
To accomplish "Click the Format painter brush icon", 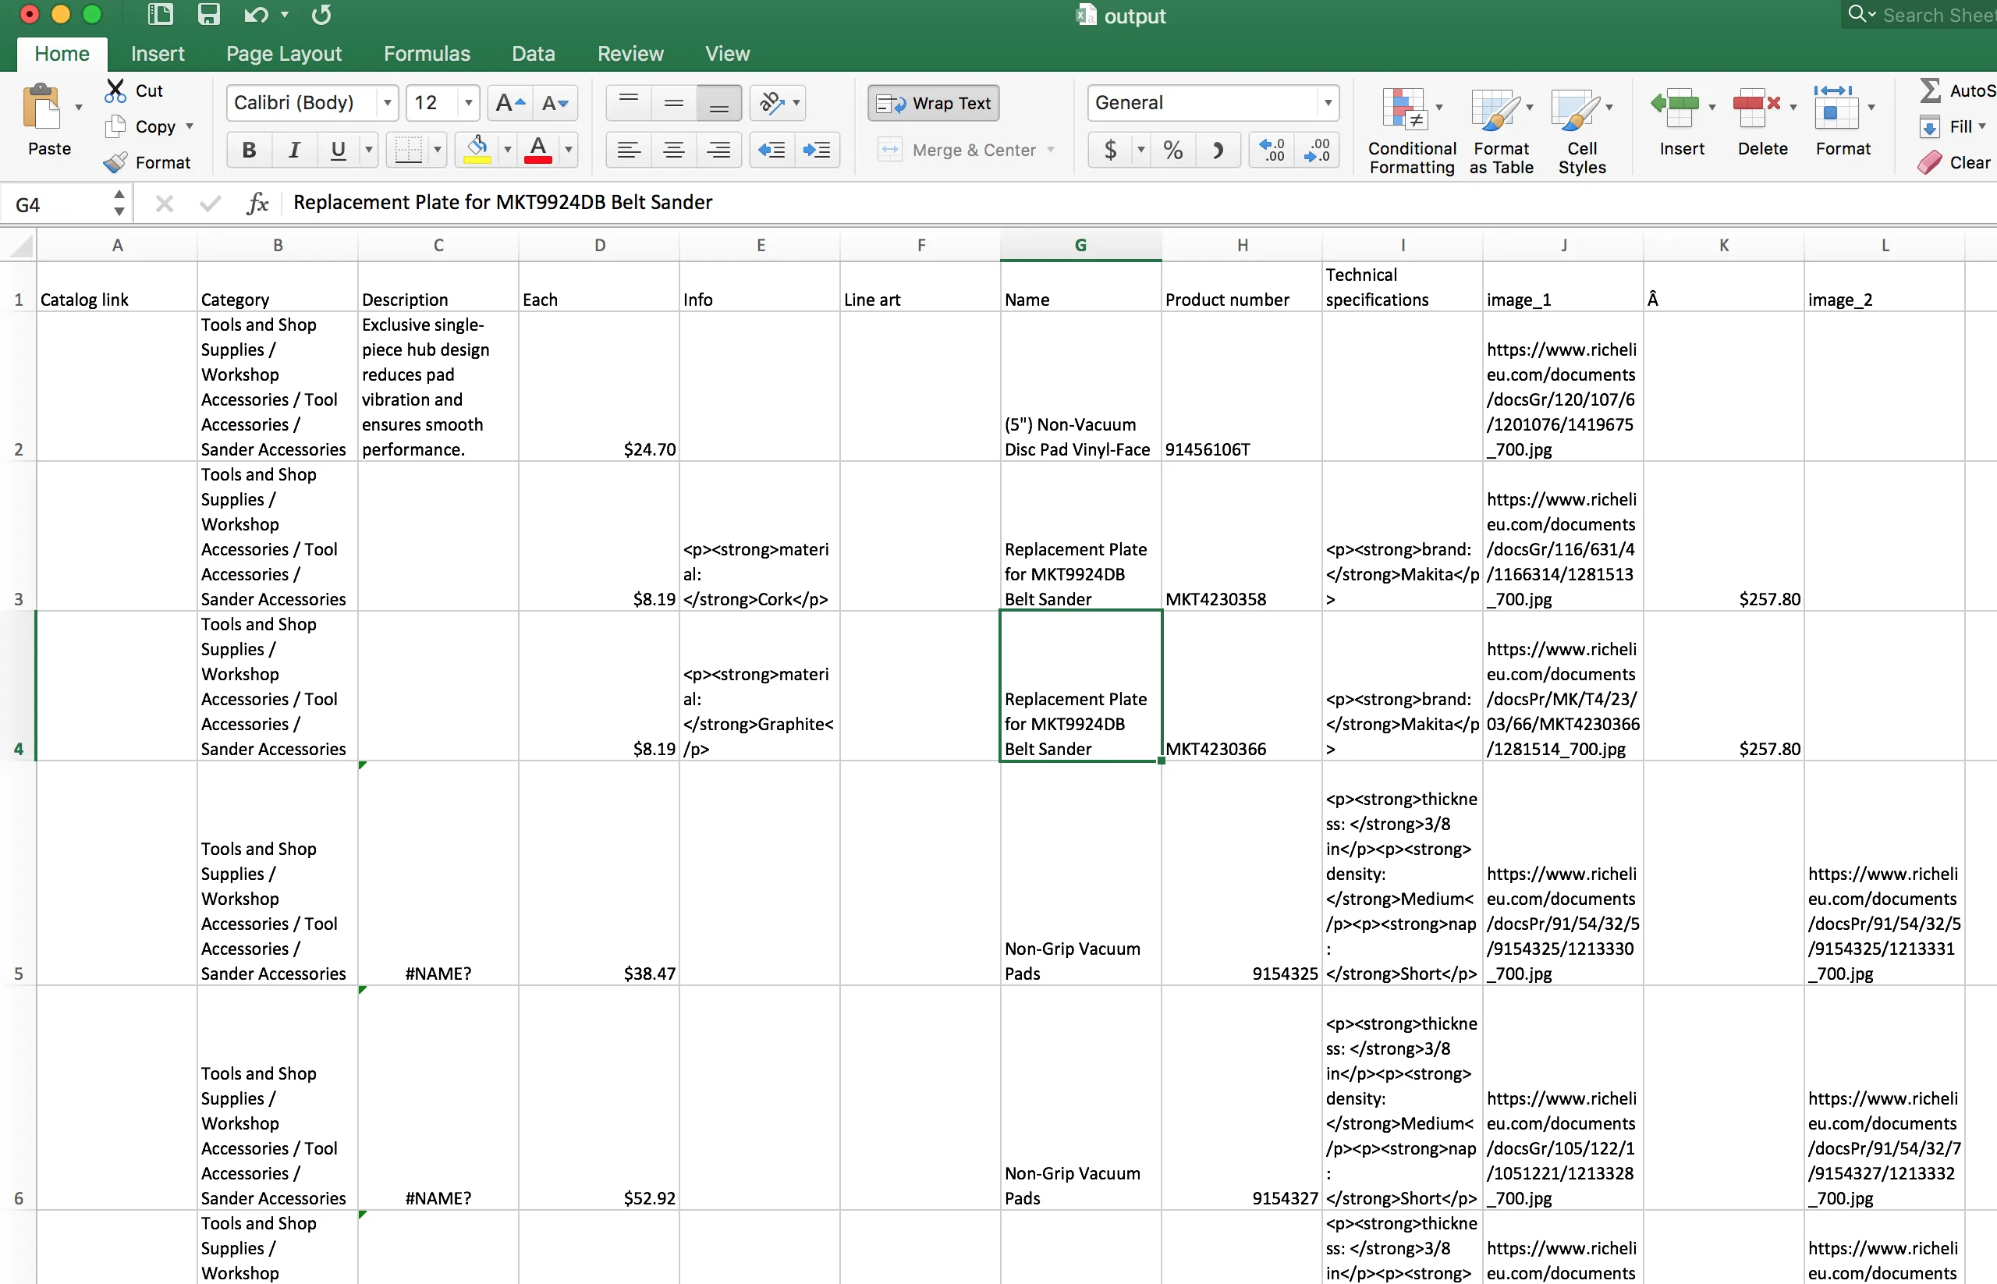I will (115, 161).
